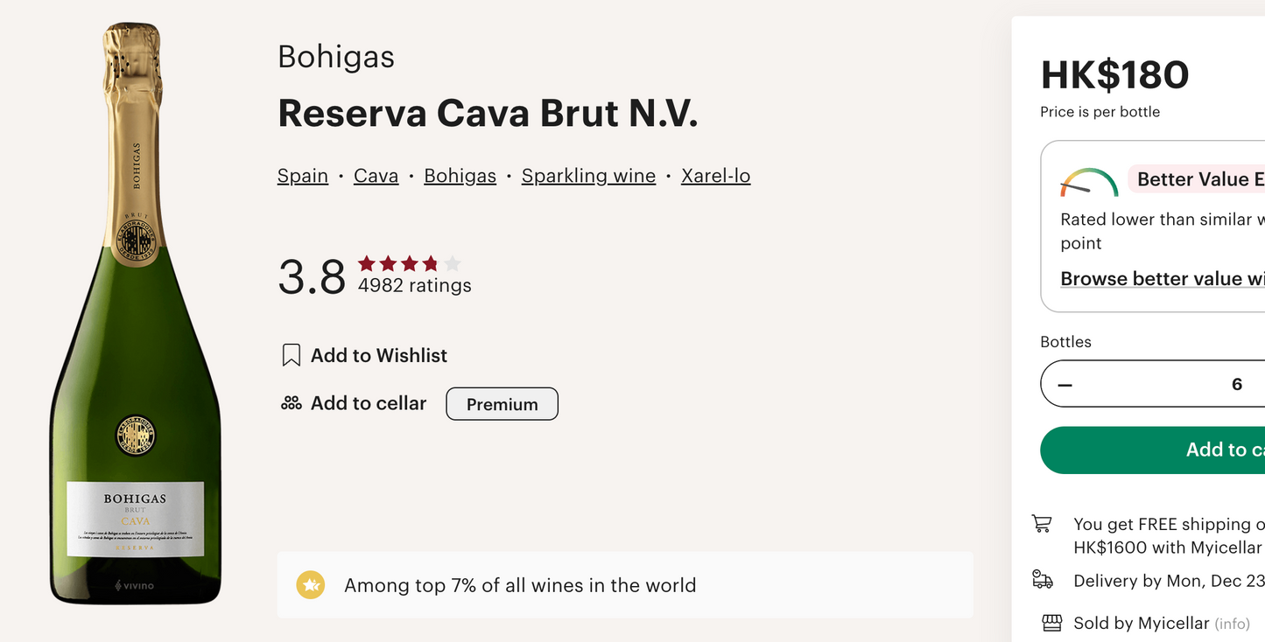Open the Sparkling wine category link
This screenshot has width=1265, height=642.
click(x=588, y=176)
